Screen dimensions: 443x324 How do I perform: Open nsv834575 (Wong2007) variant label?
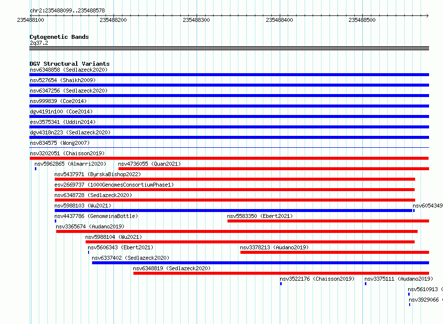(60, 143)
